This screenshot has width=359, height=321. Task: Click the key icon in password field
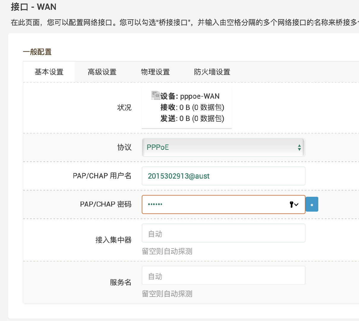[292, 204]
